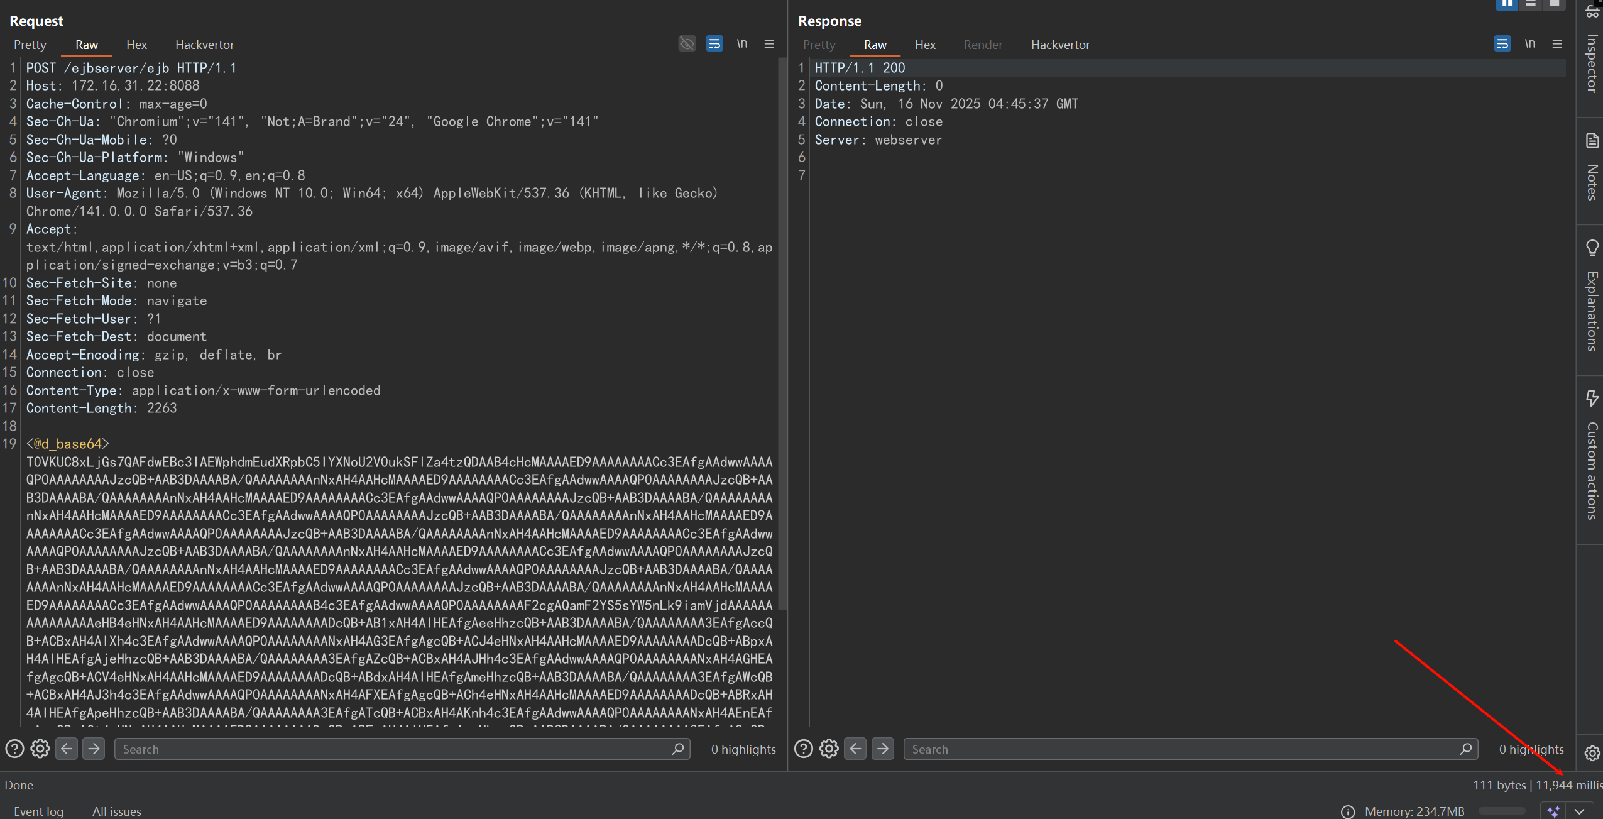Toggle line wrap in Request panel
The width and height of the screenshot is (1603, 819).
coord(714,43)
